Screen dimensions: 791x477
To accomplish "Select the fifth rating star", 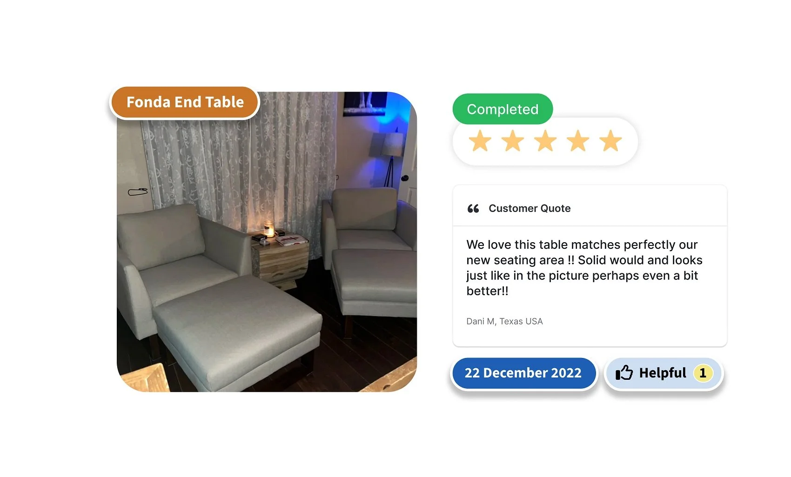I will pyautogui.click(x=610, y=141).
